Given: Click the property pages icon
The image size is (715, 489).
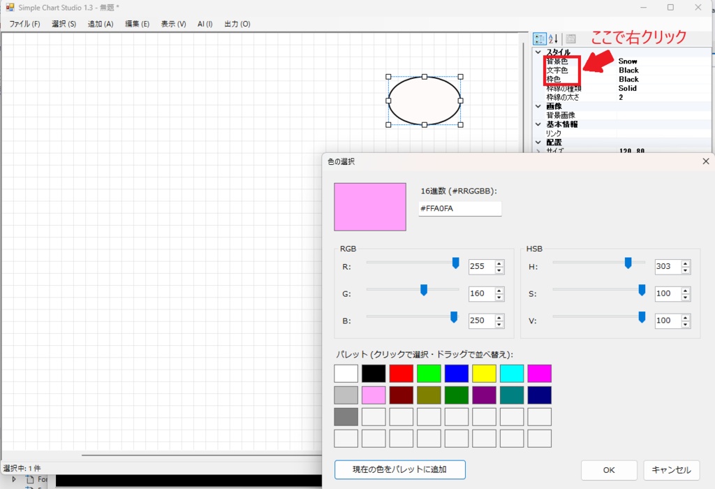Looking at the screenshot, I should [570, 39].
